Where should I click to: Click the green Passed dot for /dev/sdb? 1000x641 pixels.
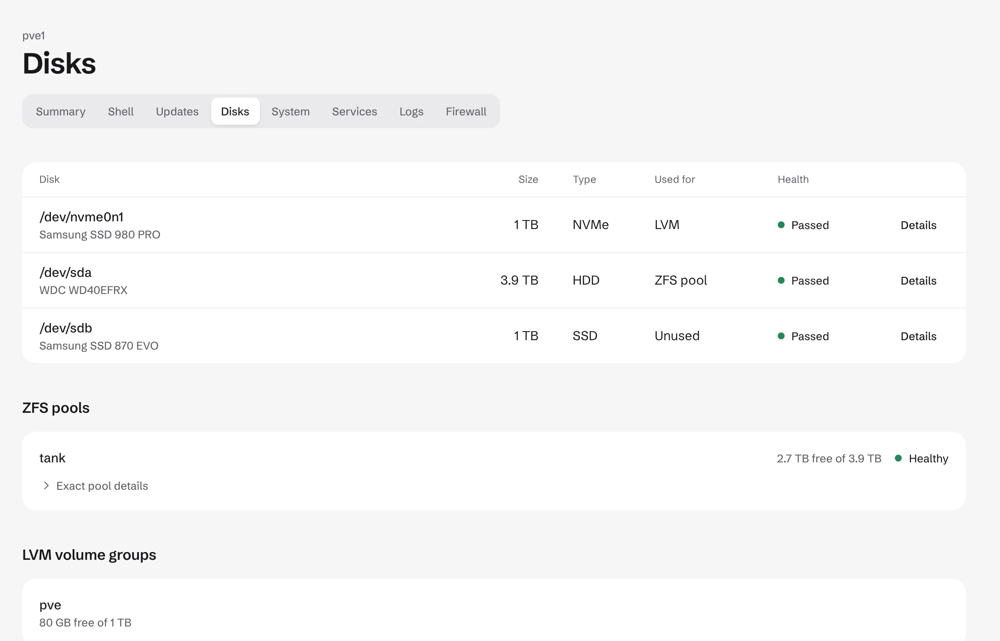pos(781,336)
